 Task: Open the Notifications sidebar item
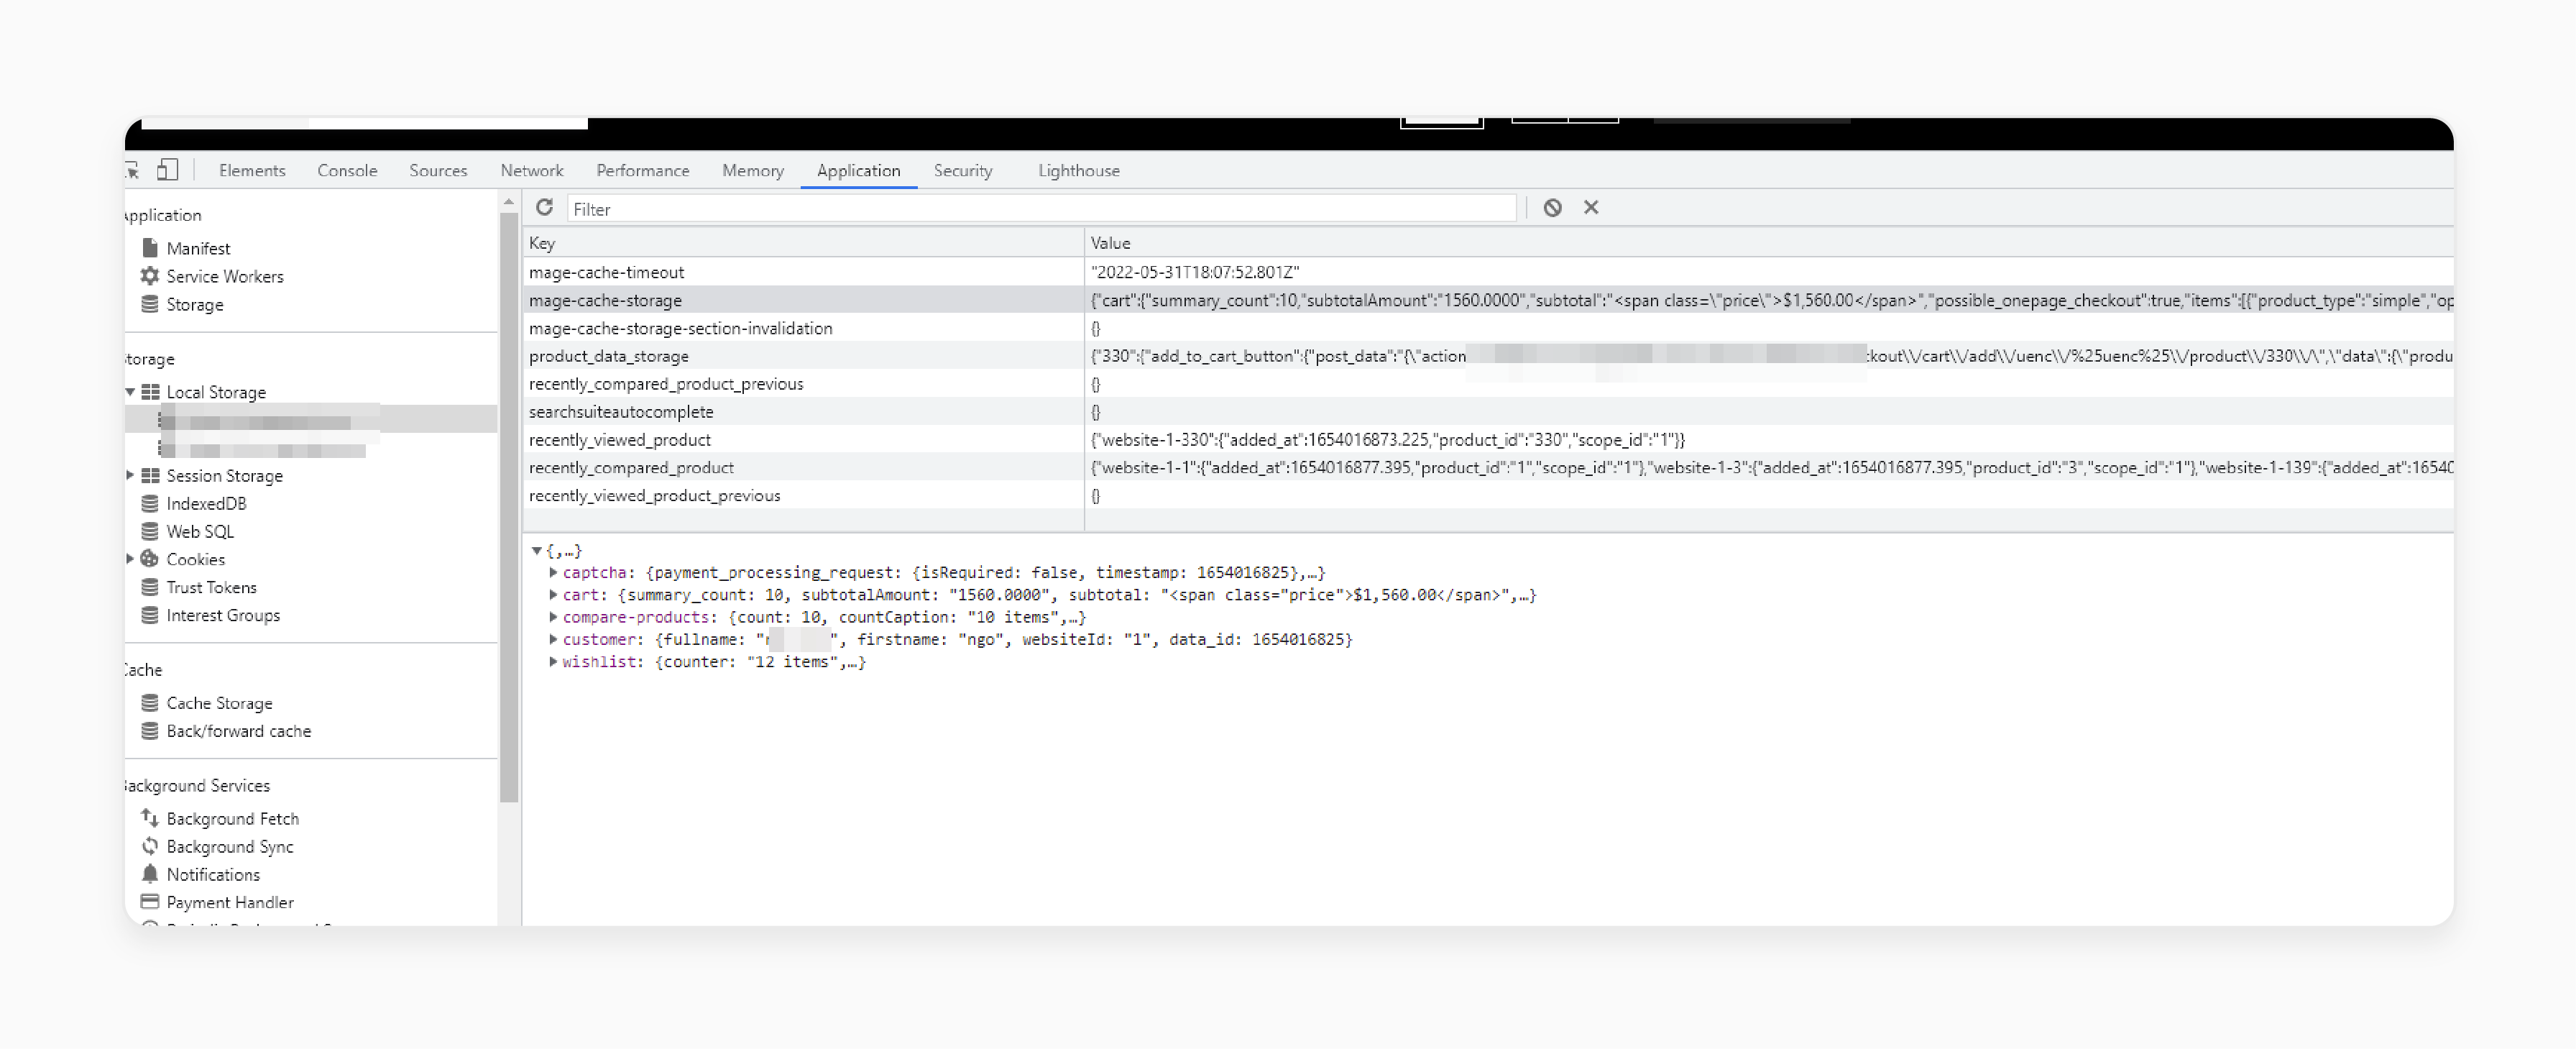(213, 874)
